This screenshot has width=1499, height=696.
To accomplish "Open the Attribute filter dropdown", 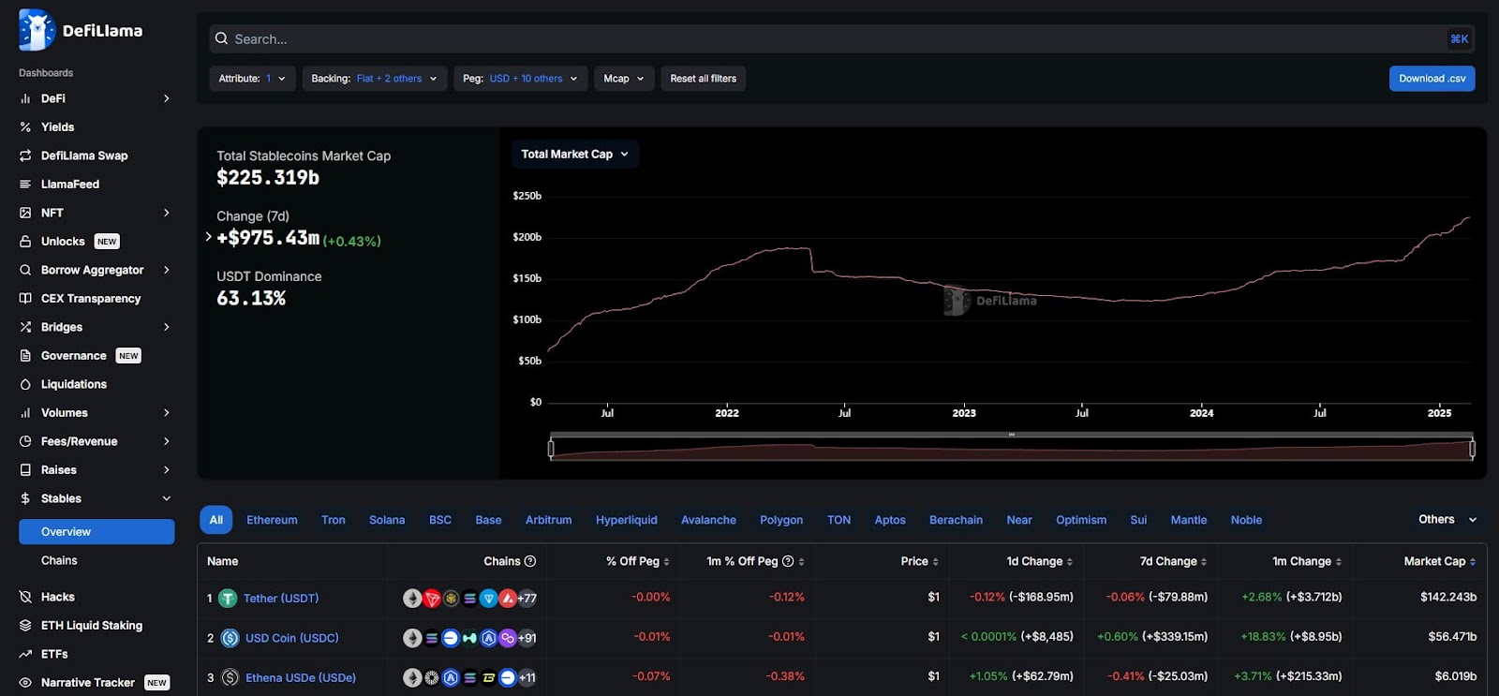I will tap(252, 79).
